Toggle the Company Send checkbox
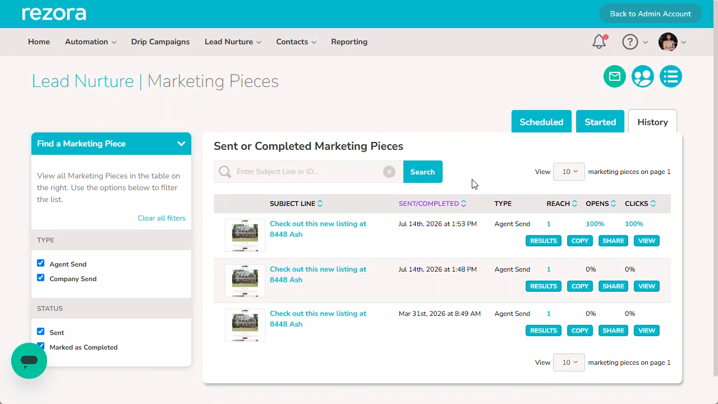The image size is (718, 404). (x=40, y=278)
